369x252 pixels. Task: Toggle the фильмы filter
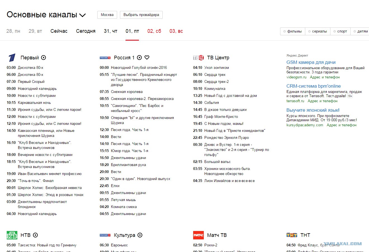pyautogui.click(x=293, y=31)
